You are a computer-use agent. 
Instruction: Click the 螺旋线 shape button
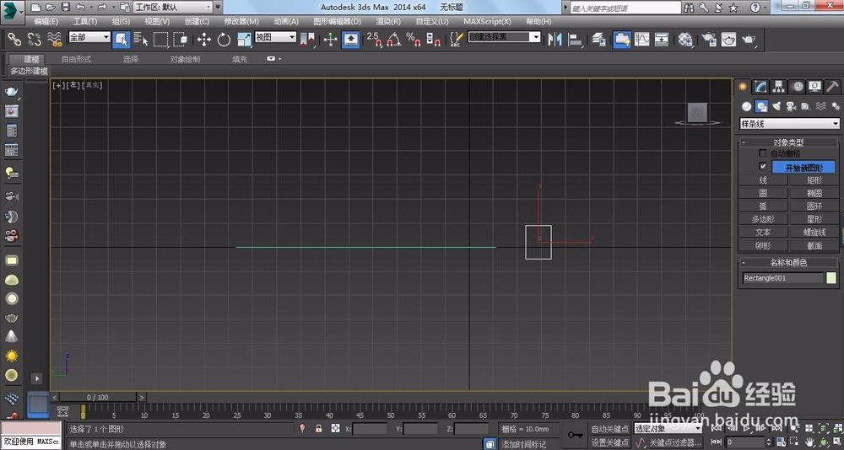(x=815, y=233)
